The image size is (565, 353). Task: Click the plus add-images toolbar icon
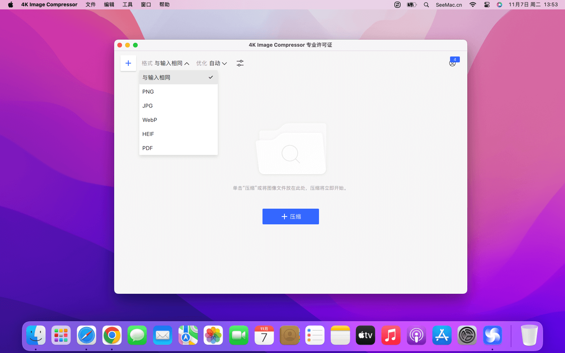pyautogui.click(x=128, y=63)
